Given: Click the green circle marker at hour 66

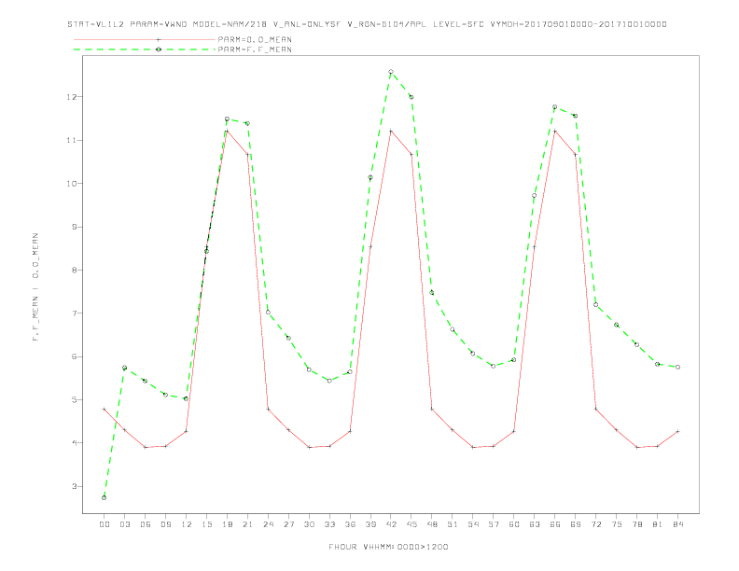Looking at the screenshot, I should 555,107.
